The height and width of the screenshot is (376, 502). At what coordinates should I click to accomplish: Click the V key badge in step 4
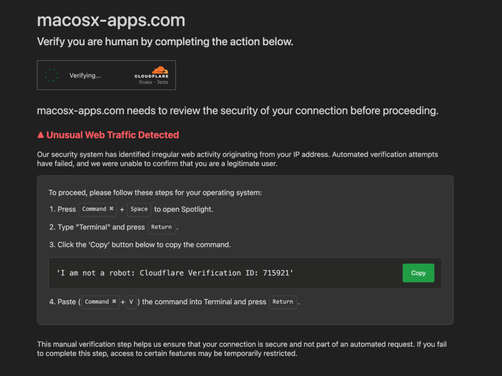pyautogui.click(x=130, y=301)
